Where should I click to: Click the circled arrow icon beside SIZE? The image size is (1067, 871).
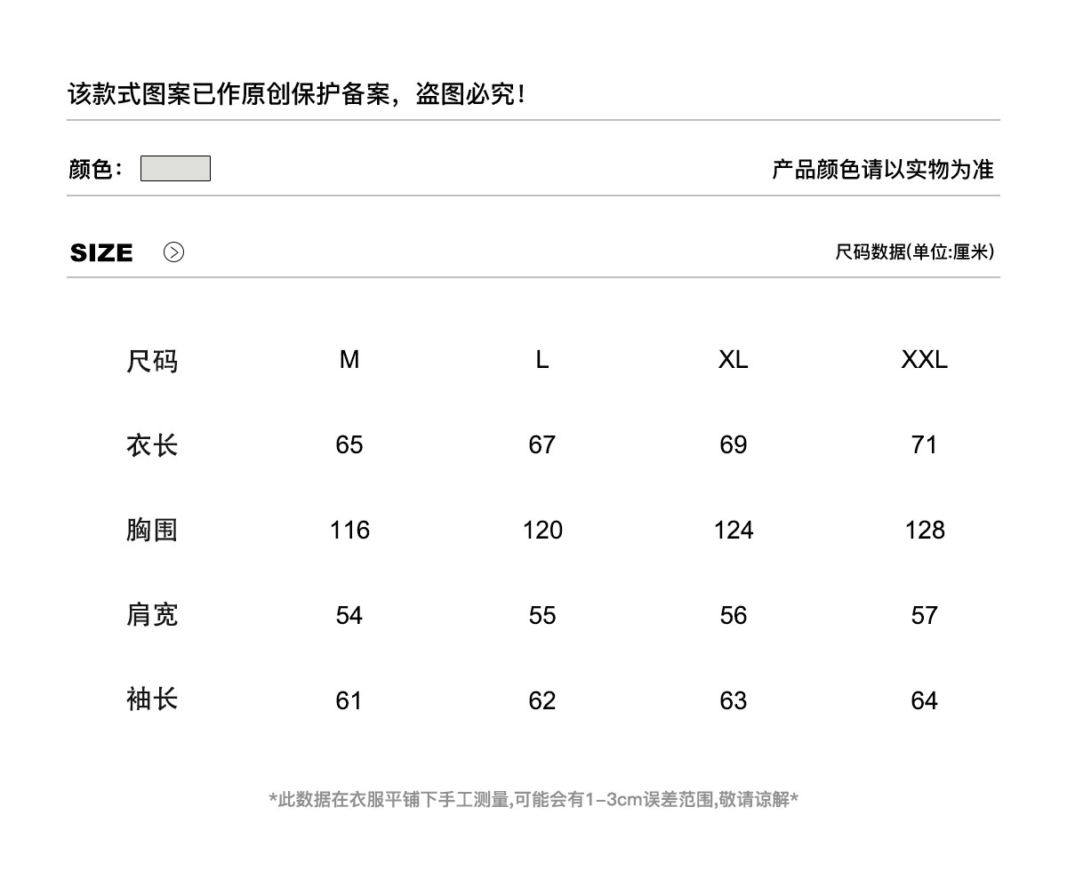[x=174, y=252]
